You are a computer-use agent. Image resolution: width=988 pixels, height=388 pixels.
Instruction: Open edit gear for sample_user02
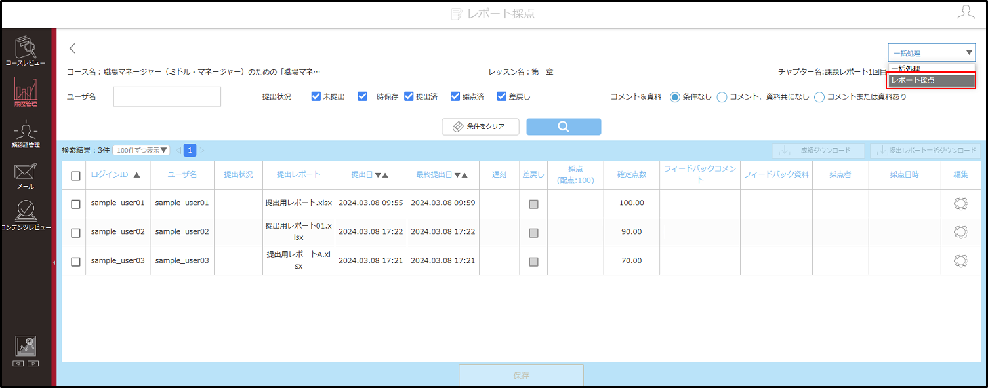pyautogui.click(x=960, y=231)
